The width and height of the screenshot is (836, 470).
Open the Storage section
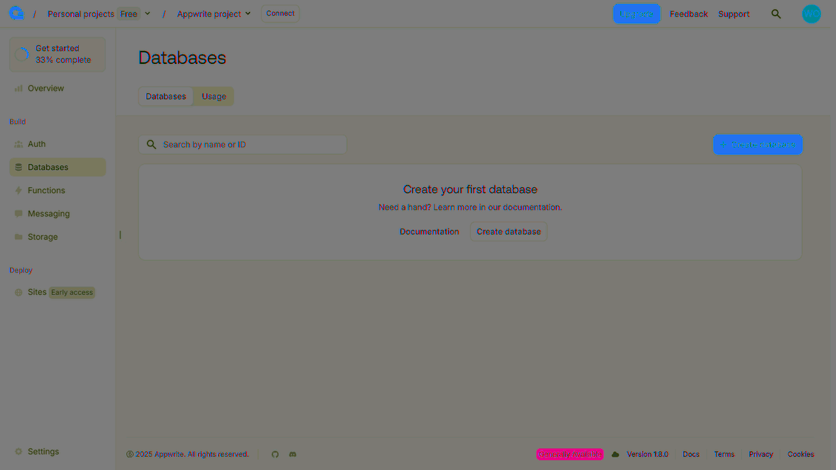42,236
